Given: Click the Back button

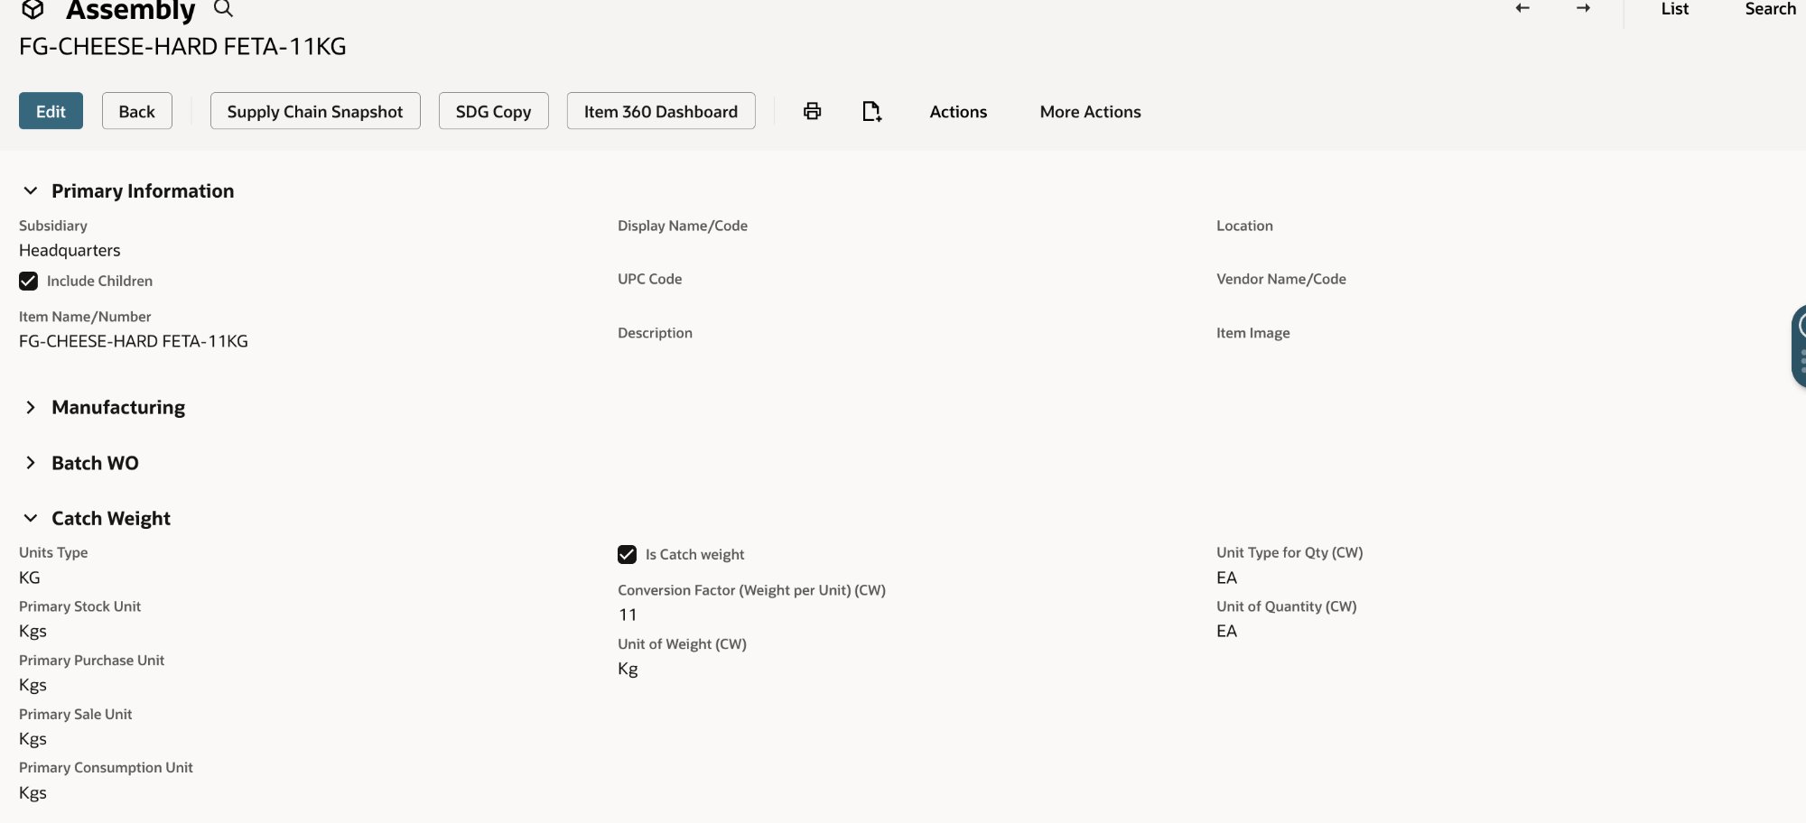Looking at the screenshot, I should [x=136, y=110].
